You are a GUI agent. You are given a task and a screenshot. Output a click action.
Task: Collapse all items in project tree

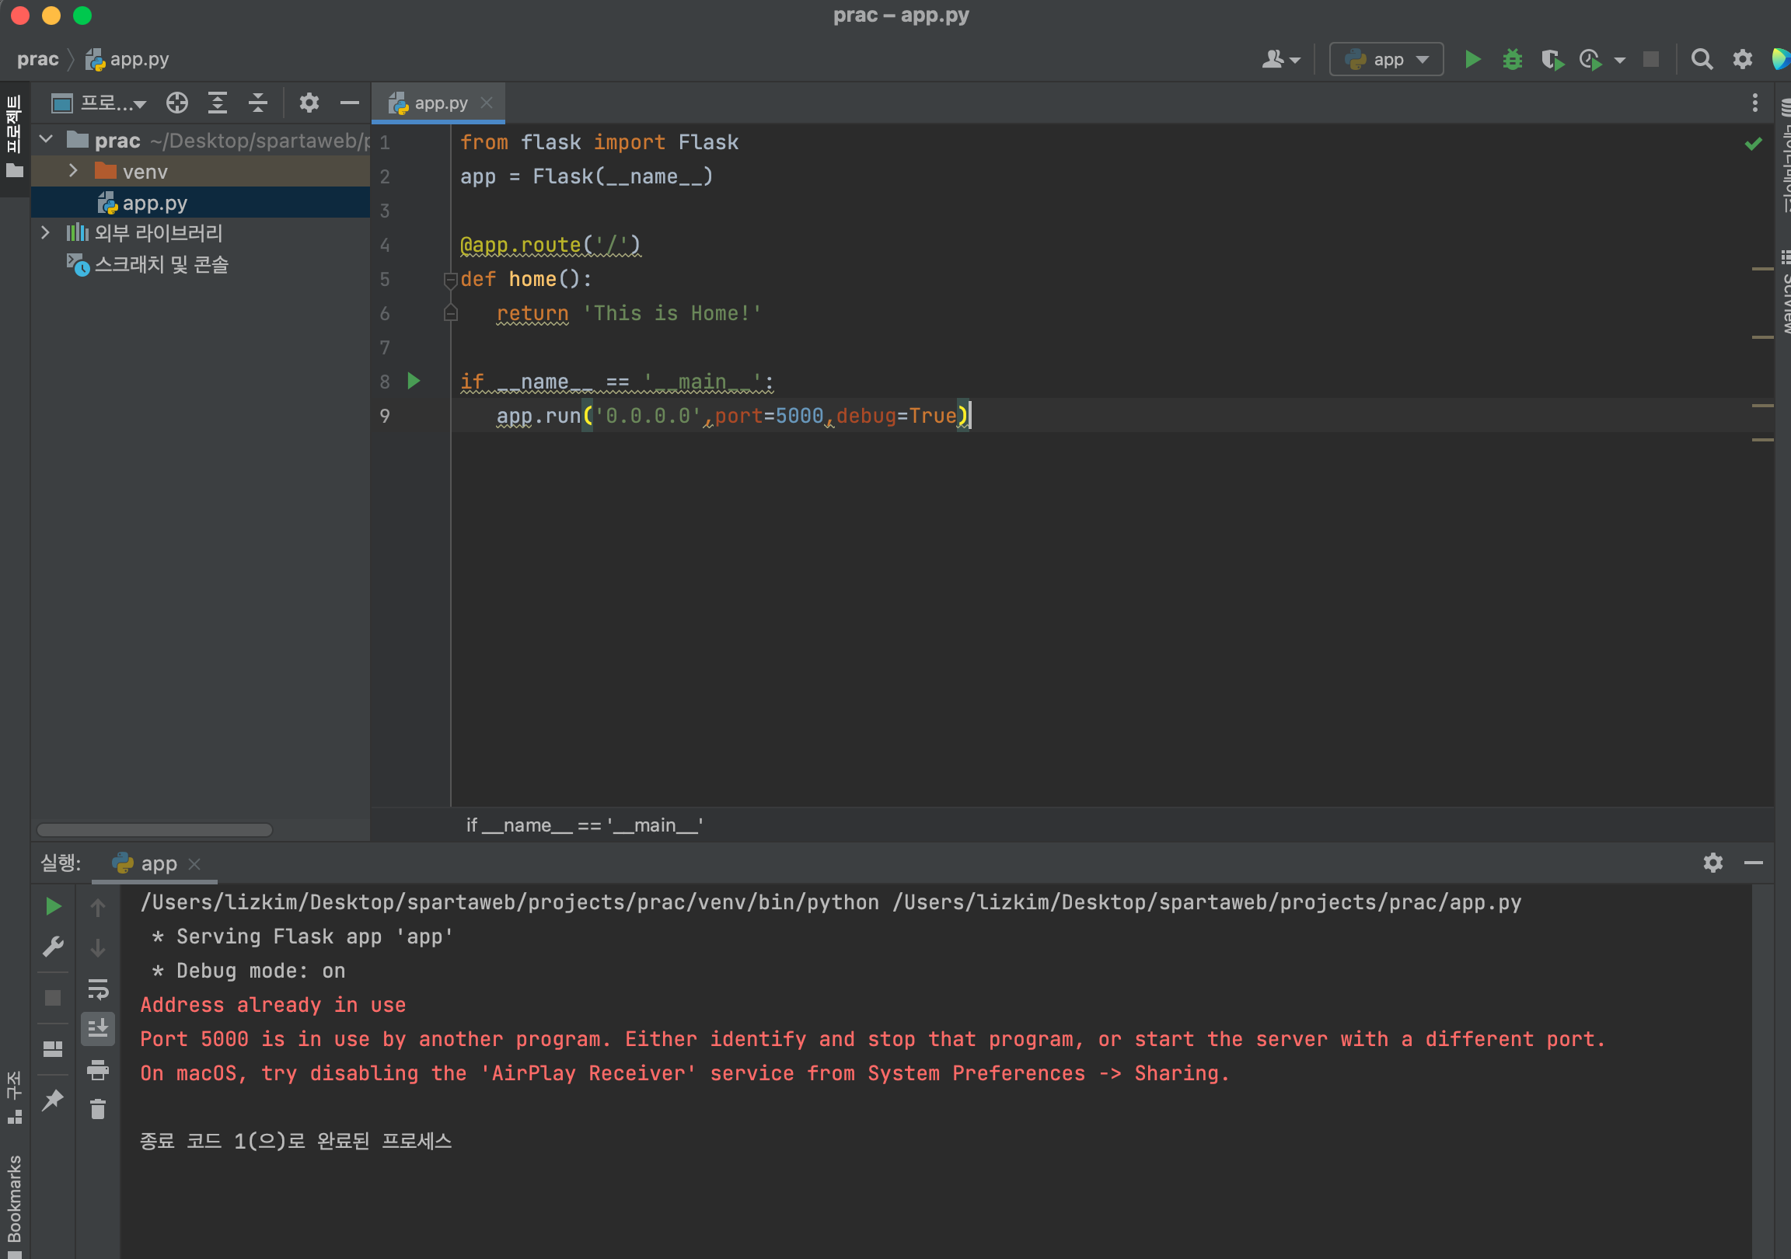pyautogui.click(x=258, y=103)
